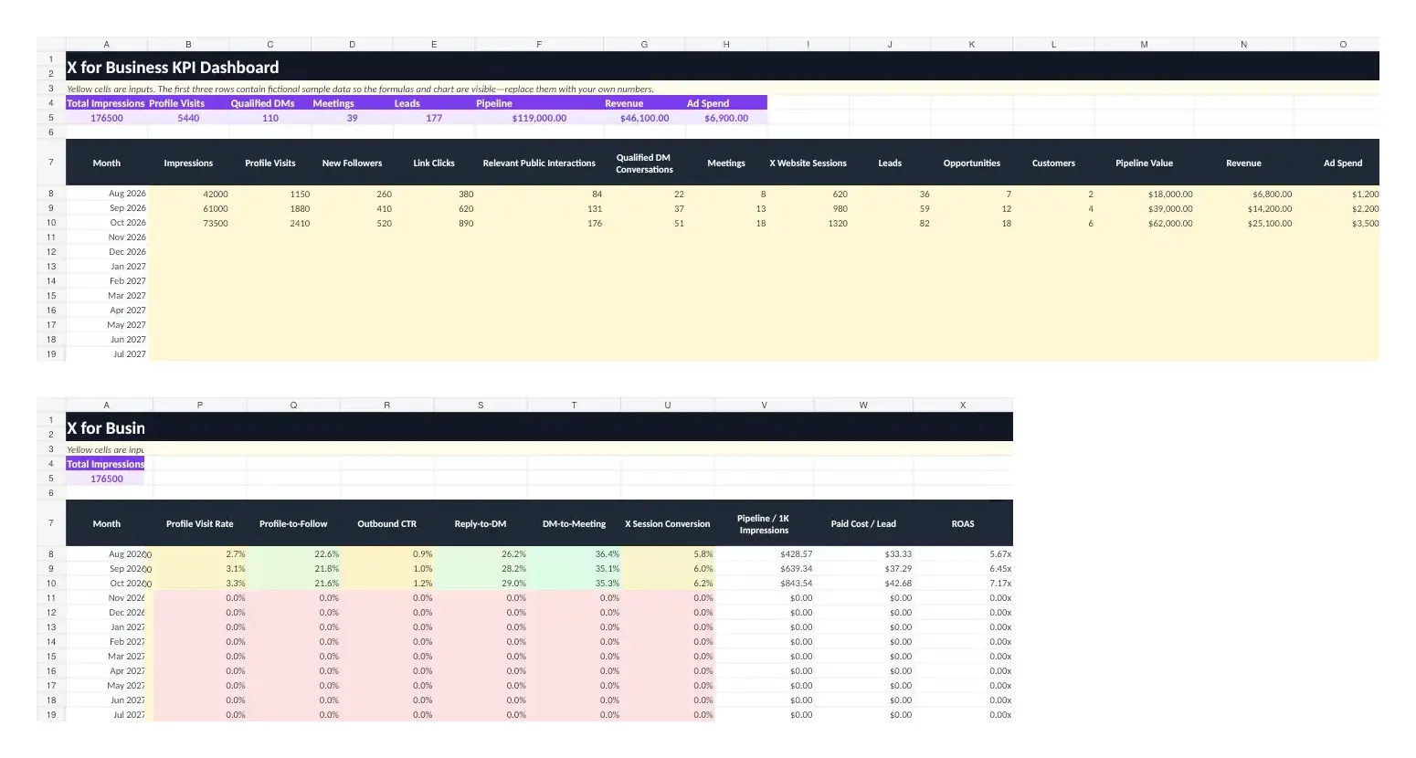This screenshot has height=758, width=1416.
Task: Click the revenue cell $25,100.00
Action: (x=1243, y=223)
